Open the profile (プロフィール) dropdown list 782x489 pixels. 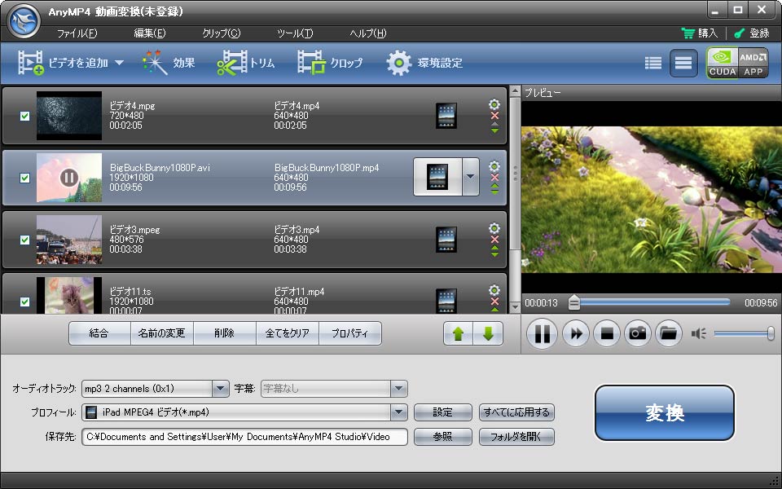click(x=398, y=412)
